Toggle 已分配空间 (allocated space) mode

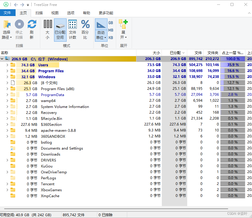point(60,30)
